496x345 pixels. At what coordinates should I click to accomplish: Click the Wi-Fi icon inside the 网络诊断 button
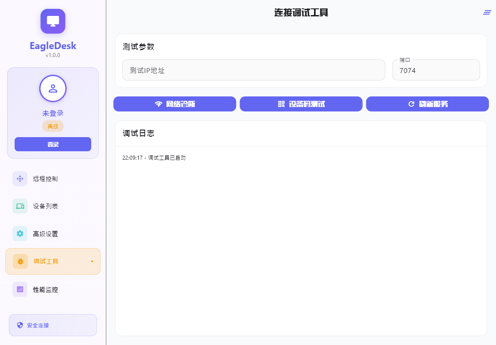[158, 104]
